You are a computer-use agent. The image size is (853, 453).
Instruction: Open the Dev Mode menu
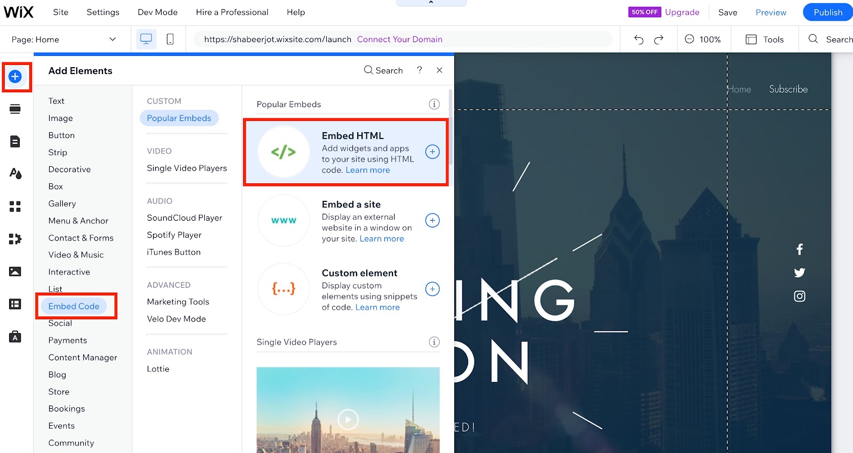(x=158, y=12)
